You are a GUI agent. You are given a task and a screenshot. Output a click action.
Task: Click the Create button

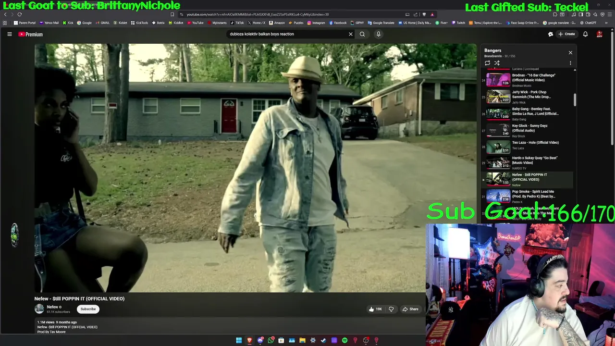pyautogui.click(x=566, y=34)
